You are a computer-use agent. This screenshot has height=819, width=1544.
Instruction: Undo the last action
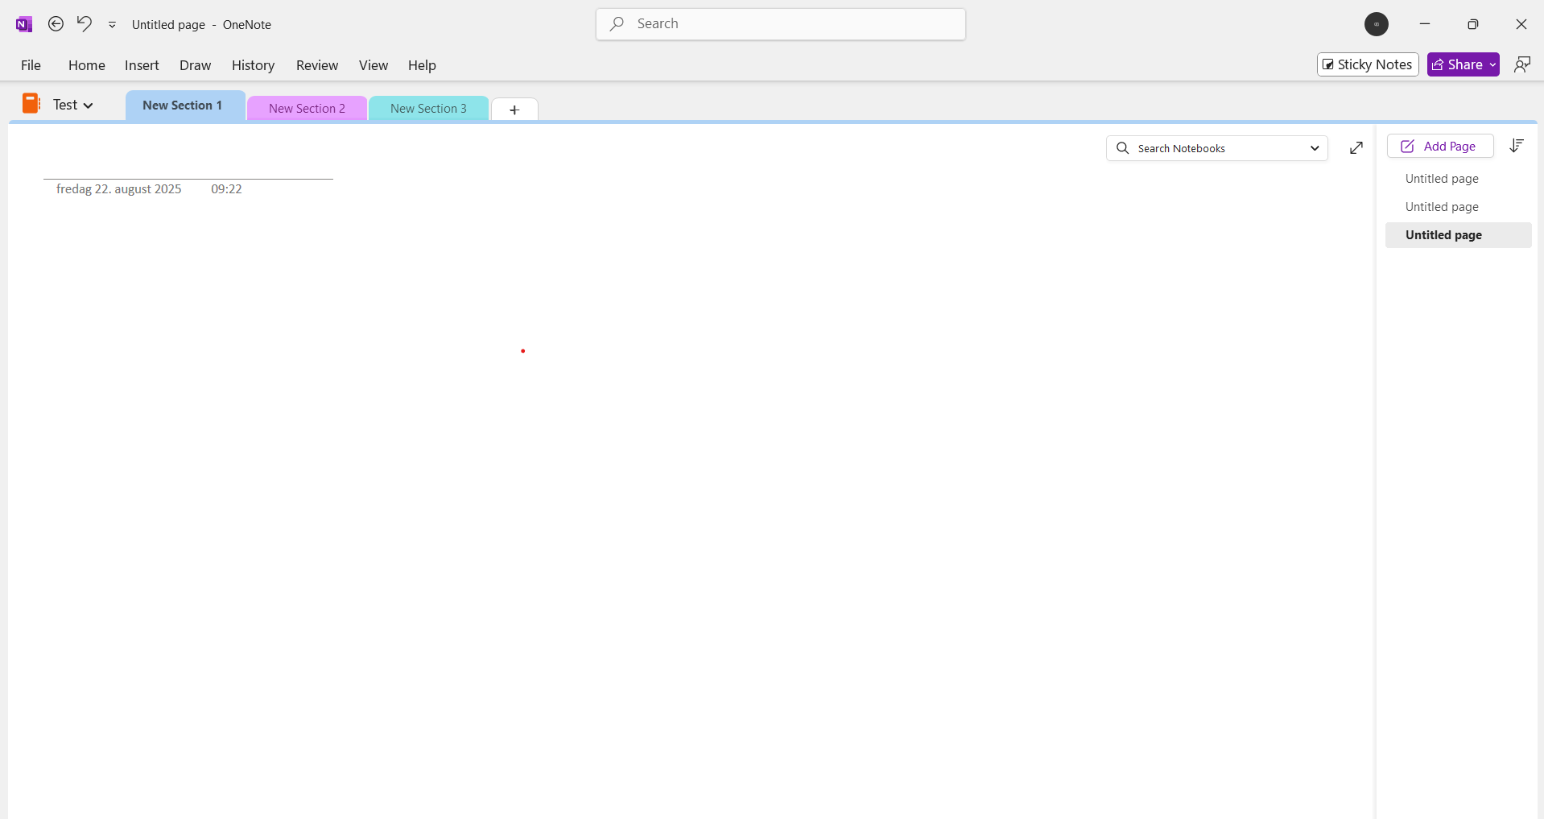[x=84, y=24]
